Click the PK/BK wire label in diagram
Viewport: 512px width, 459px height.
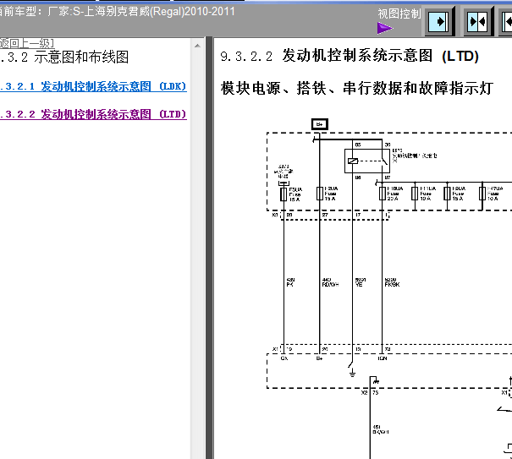(392, 285)
